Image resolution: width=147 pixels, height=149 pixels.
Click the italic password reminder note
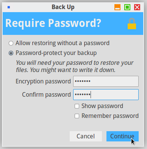point(75,66)
